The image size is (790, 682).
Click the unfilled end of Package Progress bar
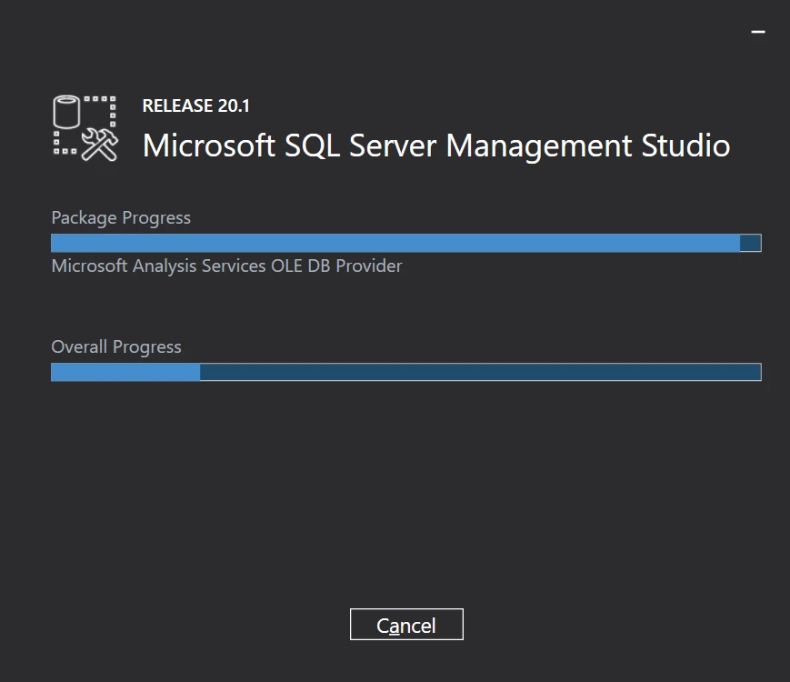750,243
